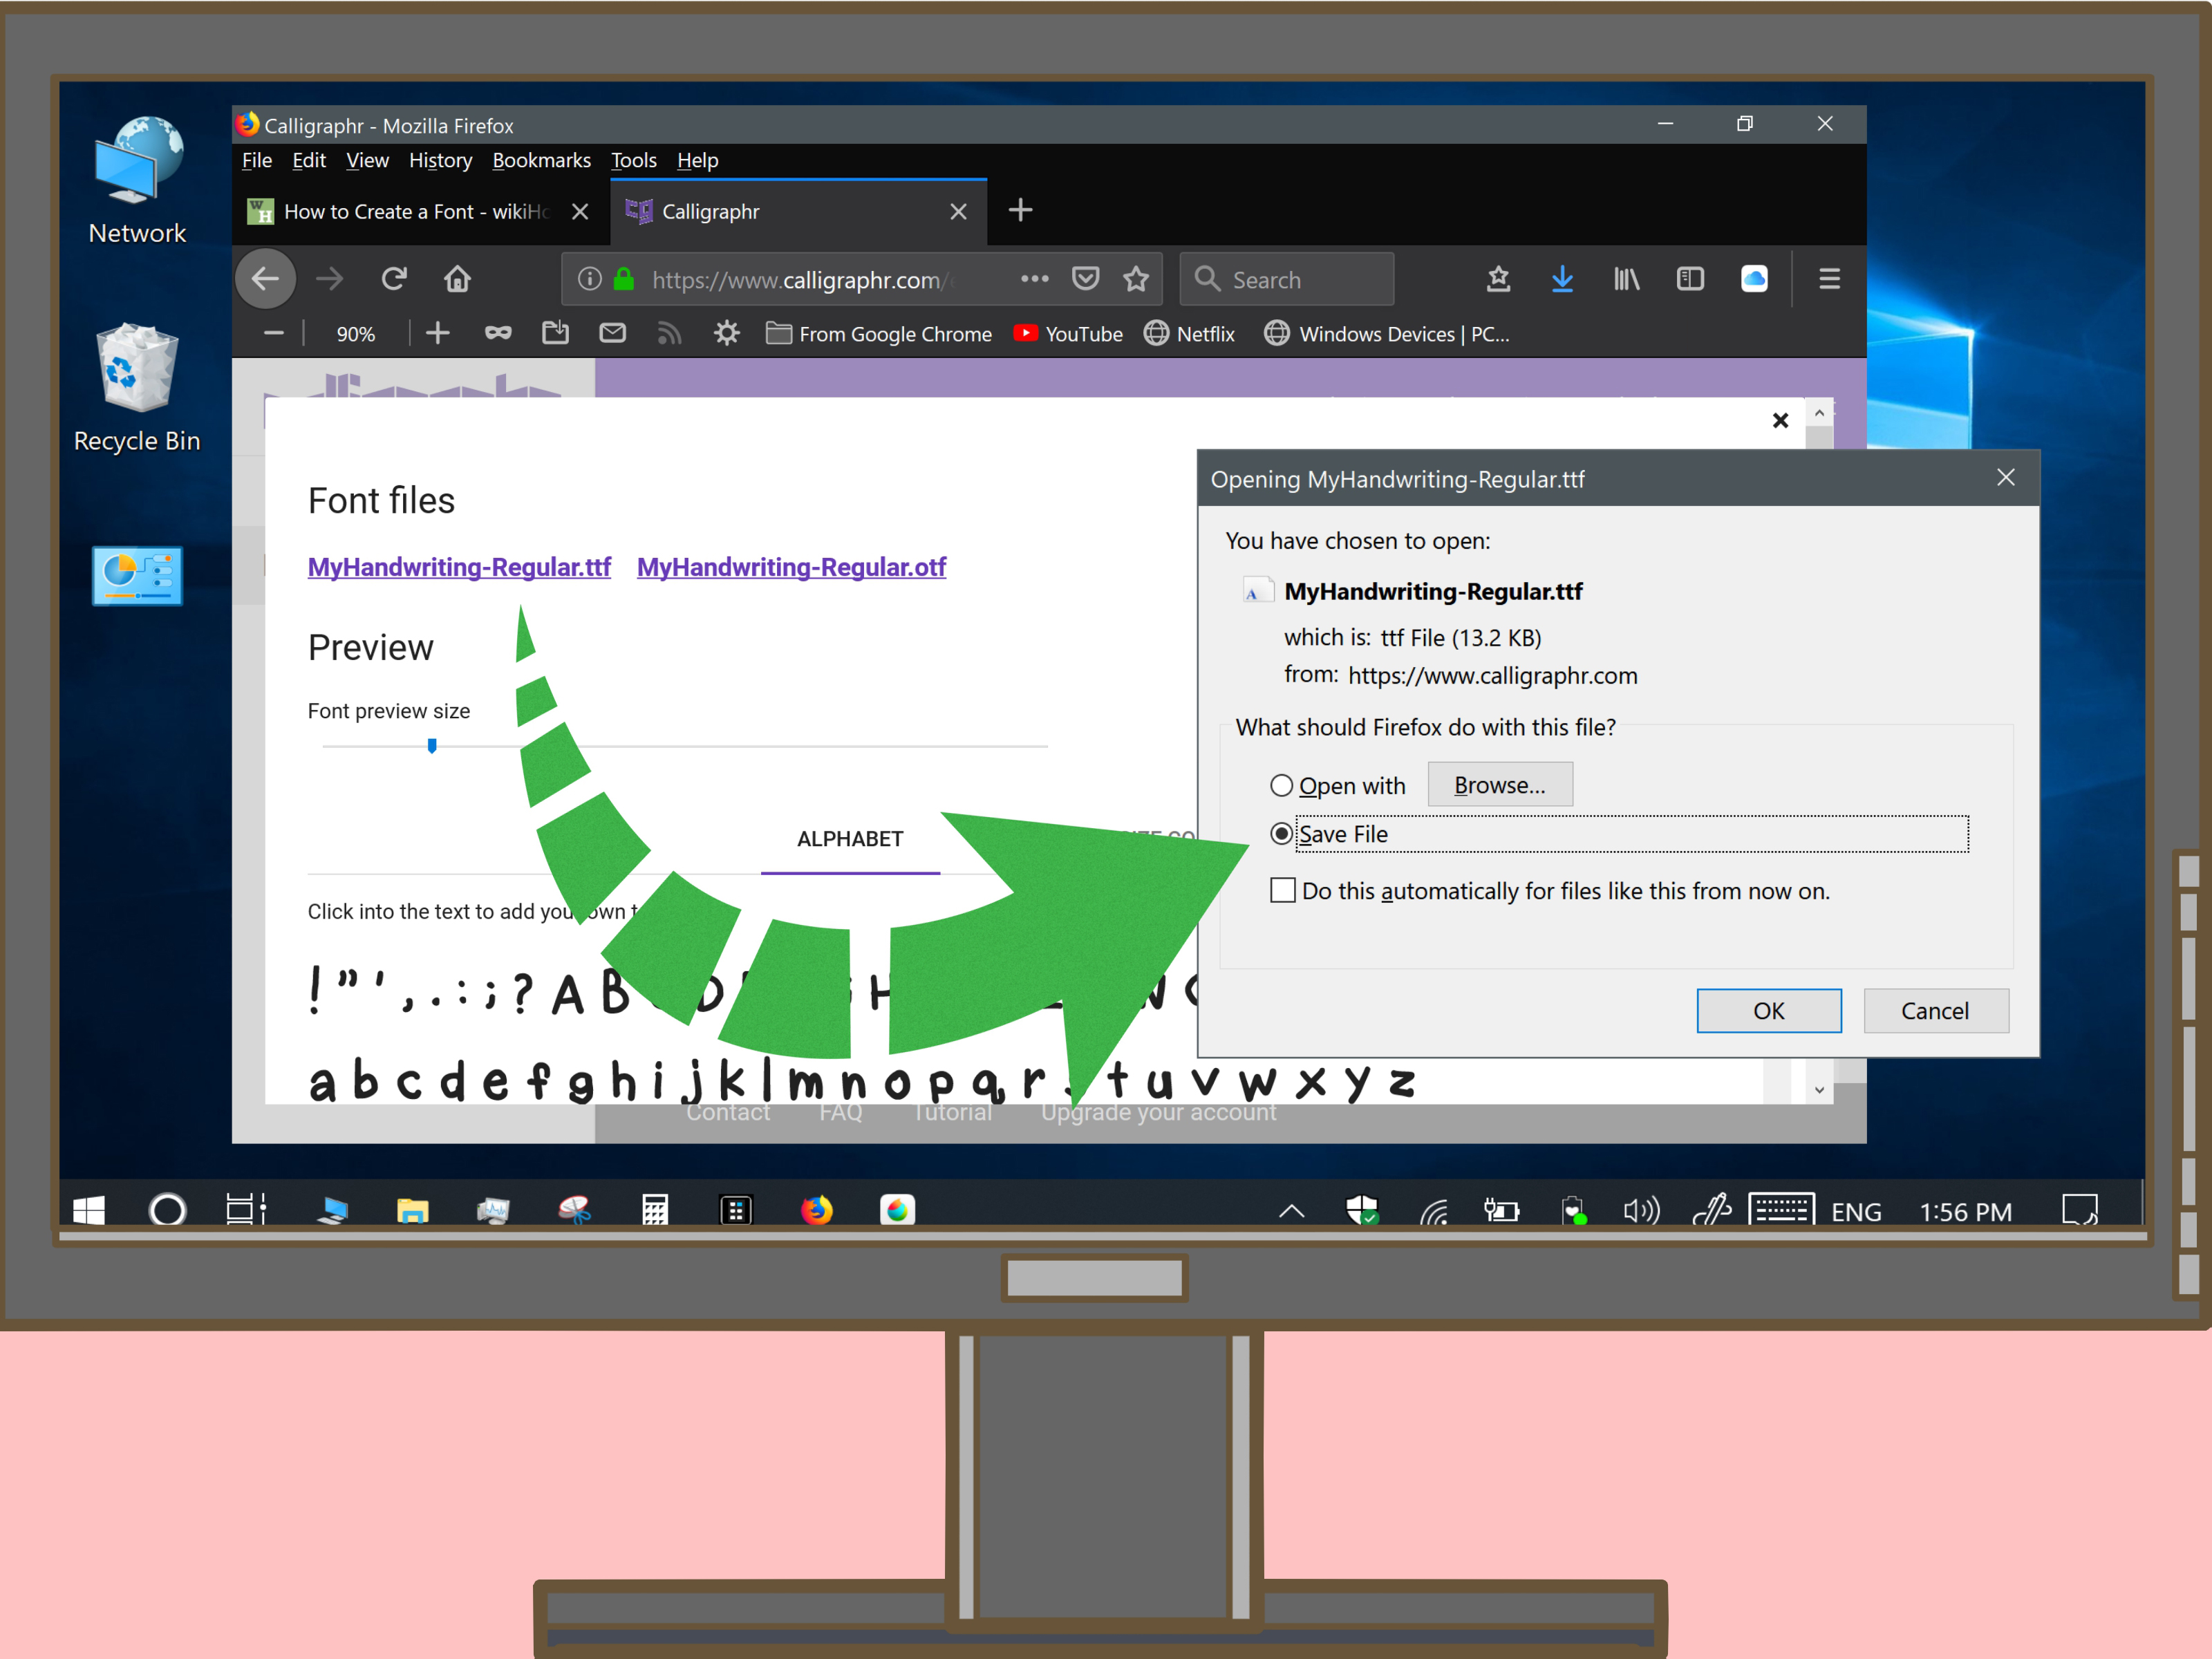Check 'Do this automatically' checkbox
The image size is (2212, 1659).
click(1282, 890)
